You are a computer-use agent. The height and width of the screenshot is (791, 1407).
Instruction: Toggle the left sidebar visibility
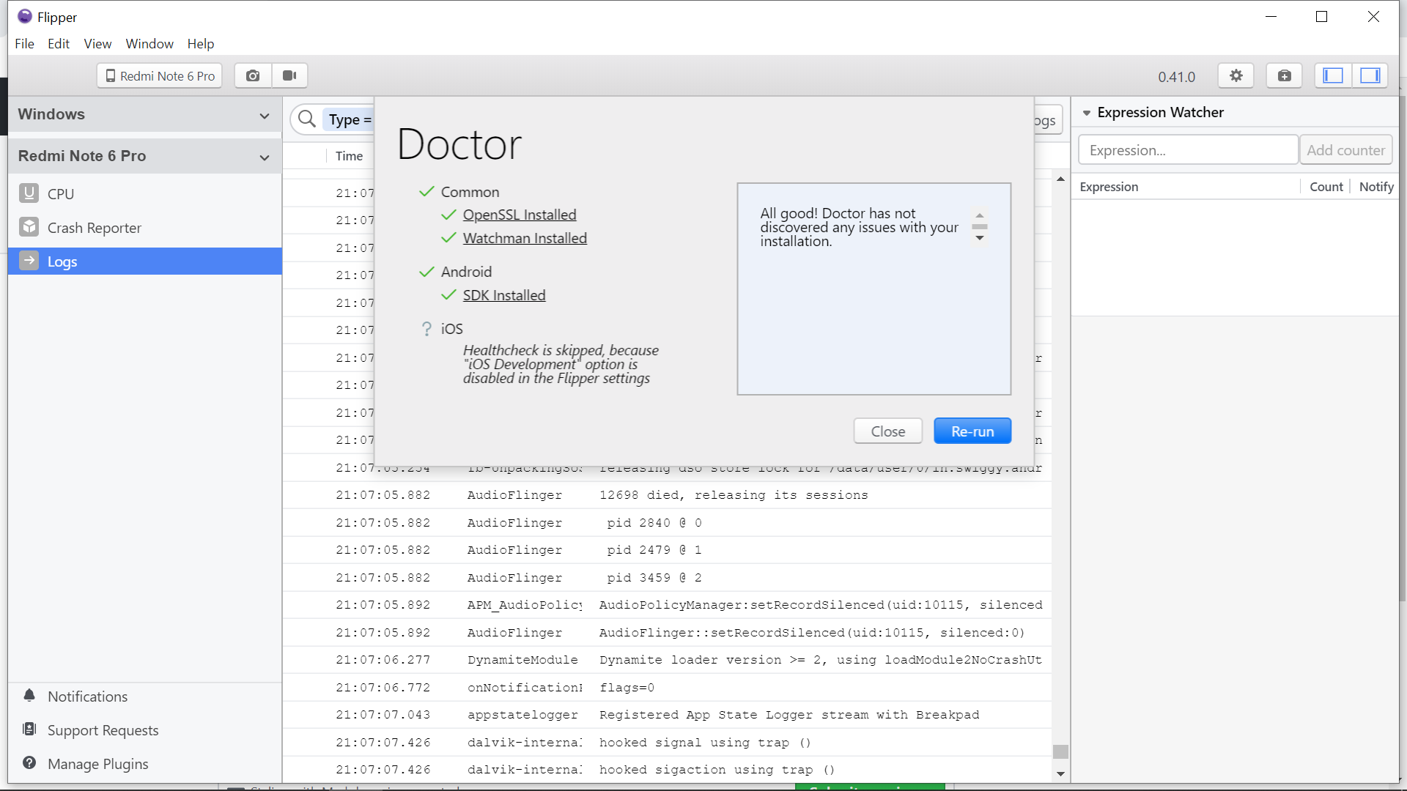pos(1332,75)
